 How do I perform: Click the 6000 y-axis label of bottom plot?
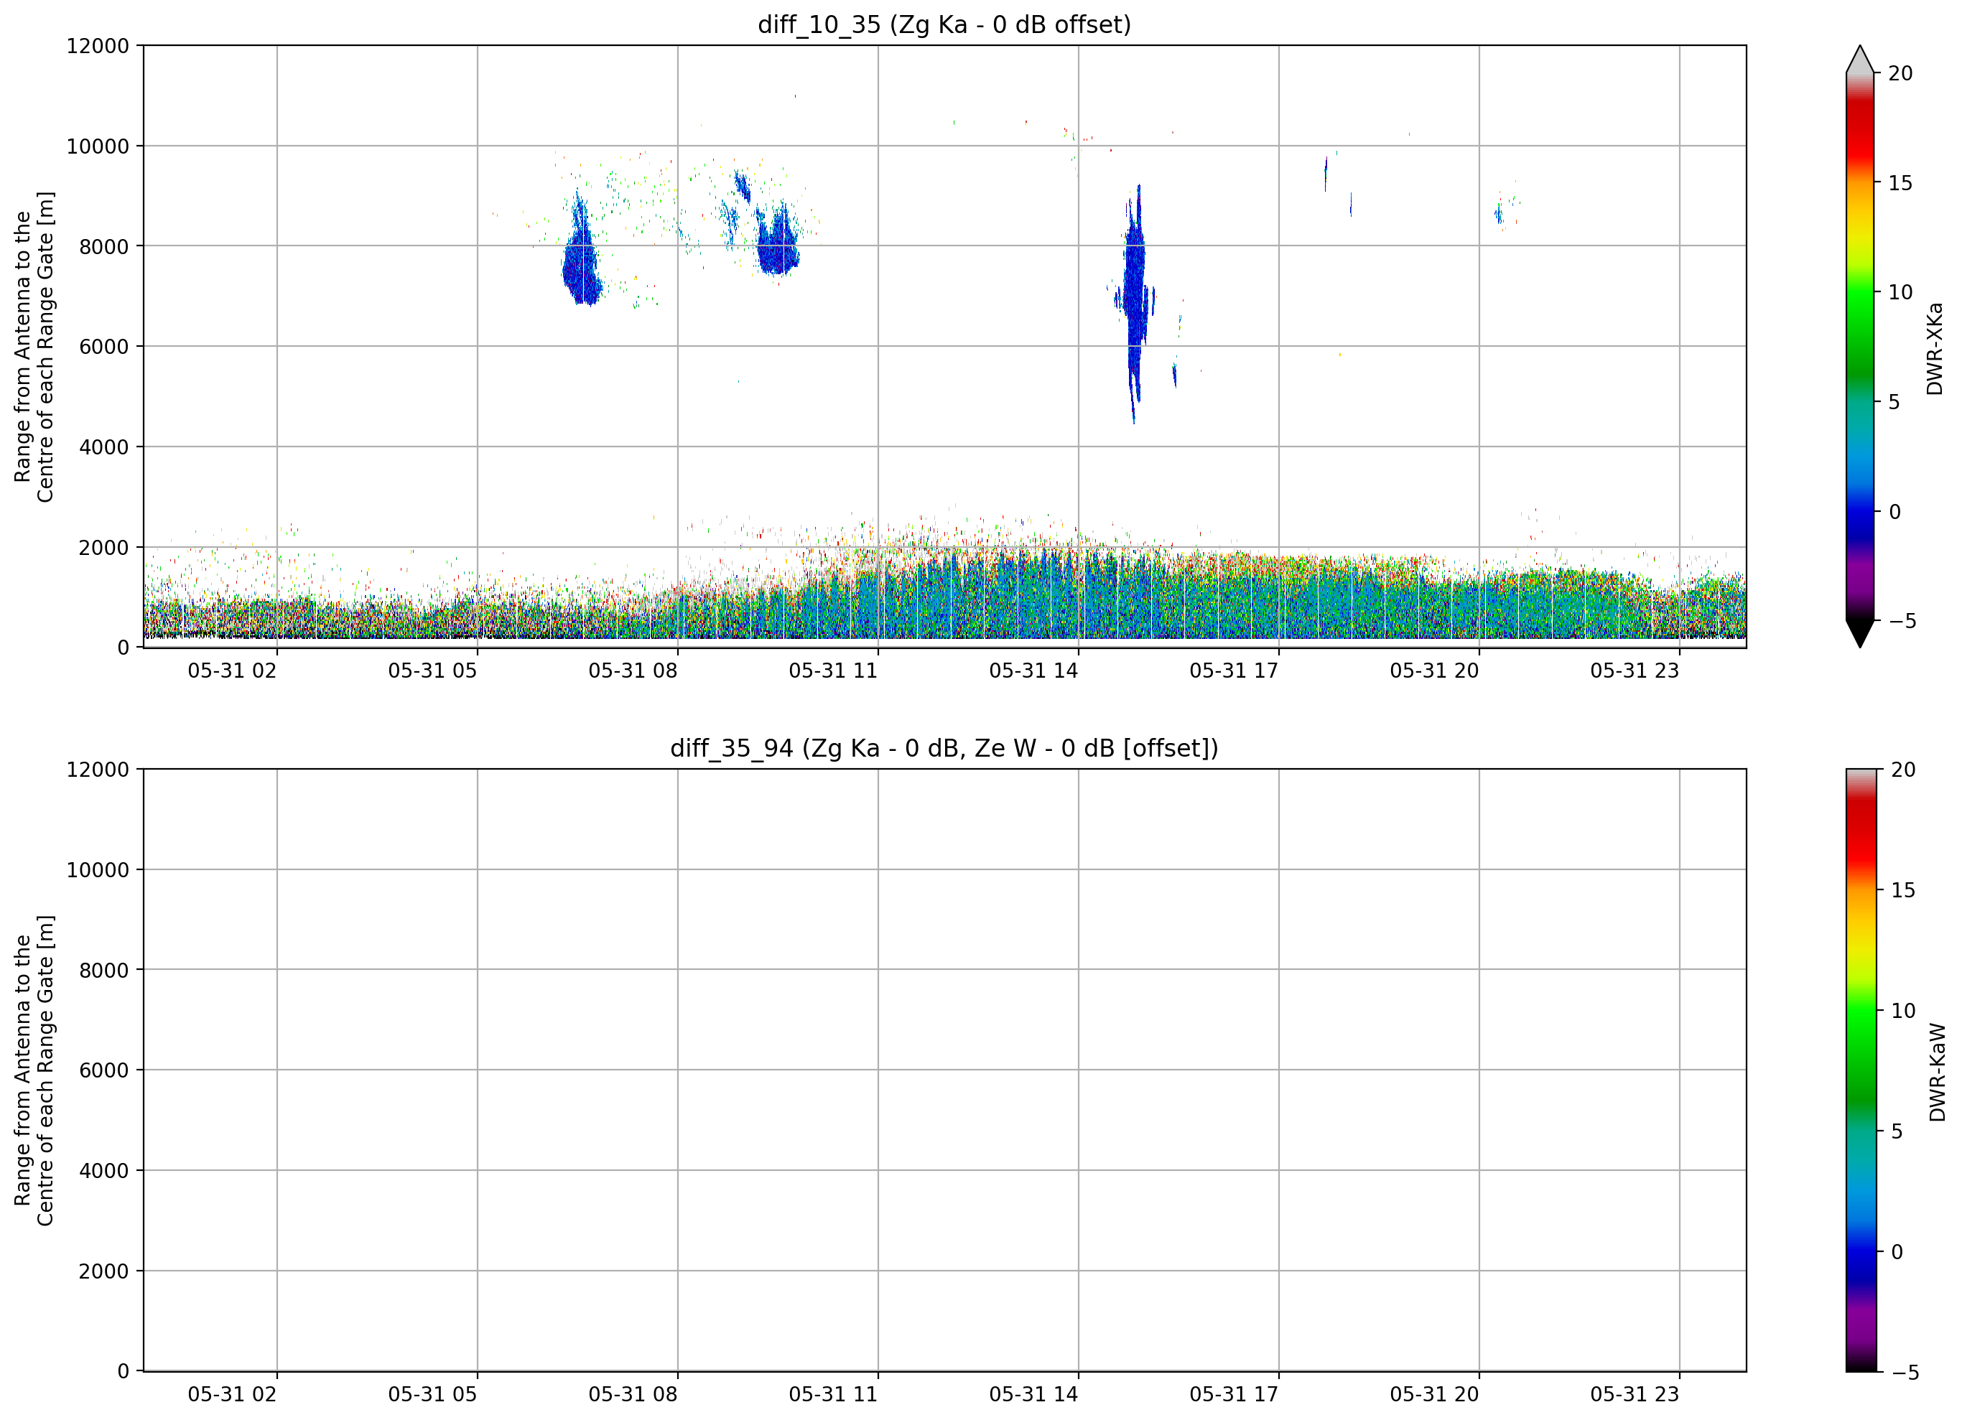(104, 1070)
